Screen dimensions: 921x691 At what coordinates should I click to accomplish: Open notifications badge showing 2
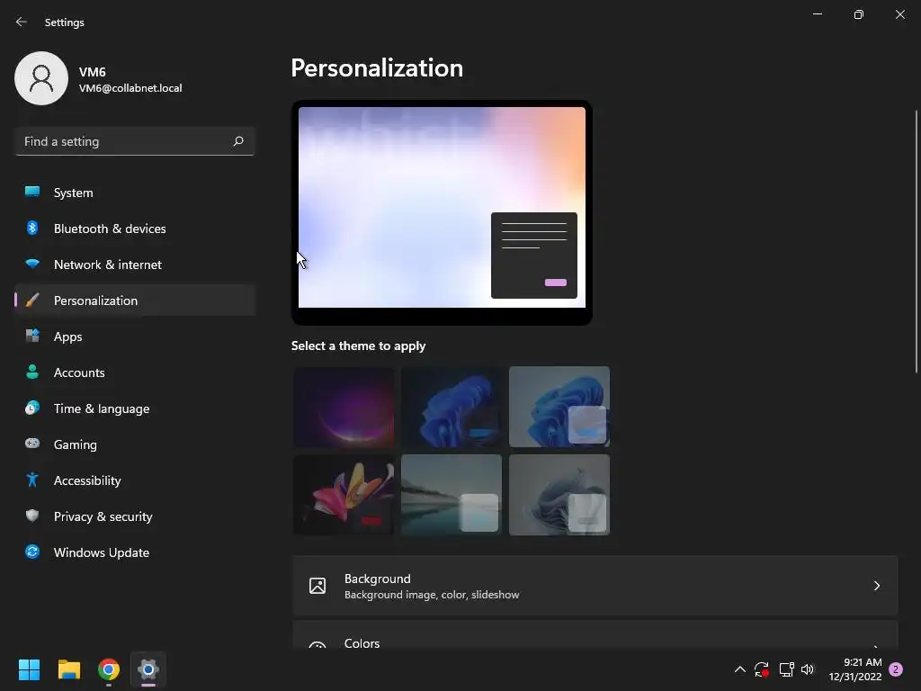point(896,669)
